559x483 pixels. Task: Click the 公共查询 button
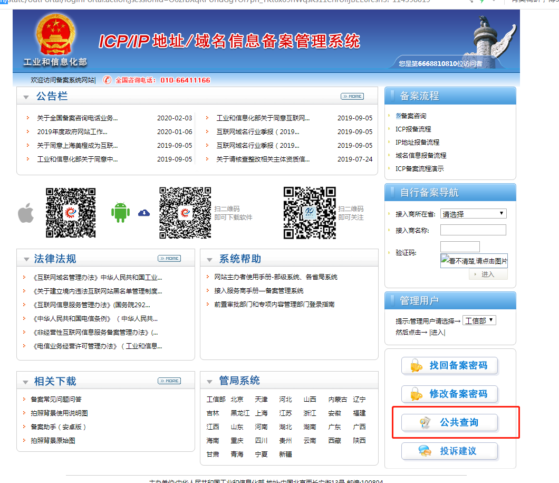[x=450, y=423]
